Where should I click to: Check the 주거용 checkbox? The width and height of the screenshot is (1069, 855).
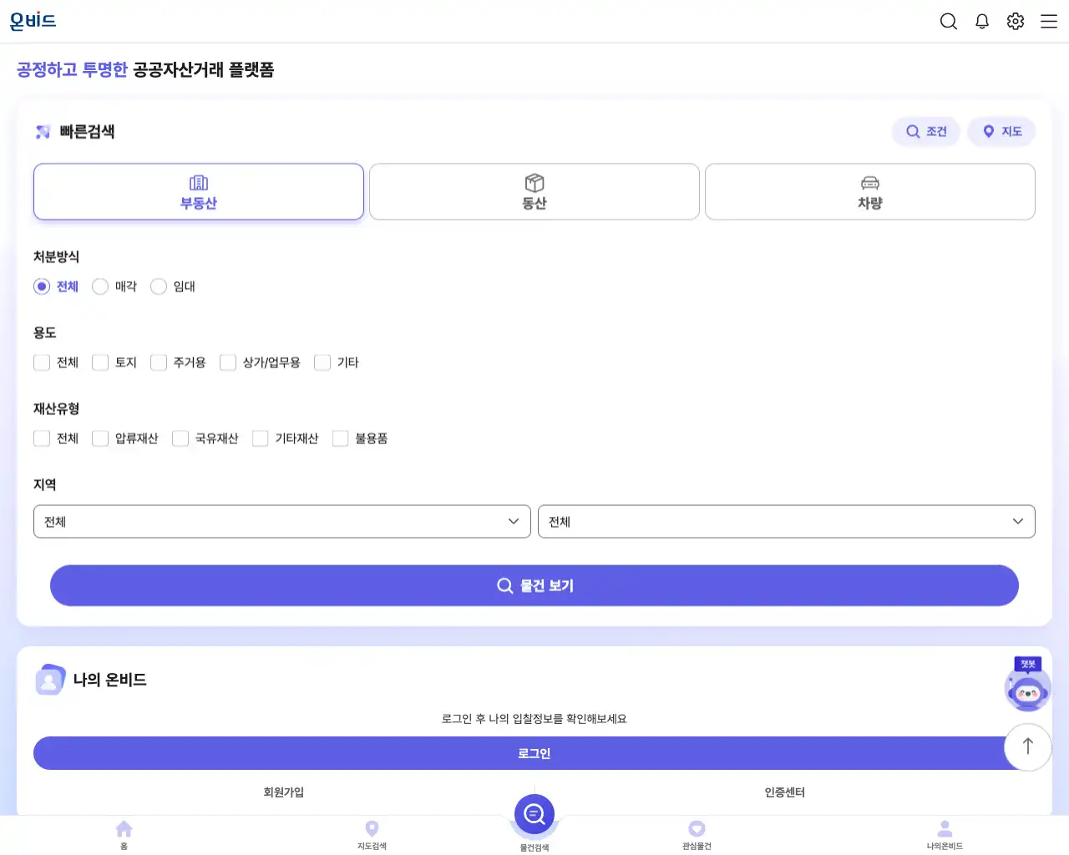click(x=159, y=362)
